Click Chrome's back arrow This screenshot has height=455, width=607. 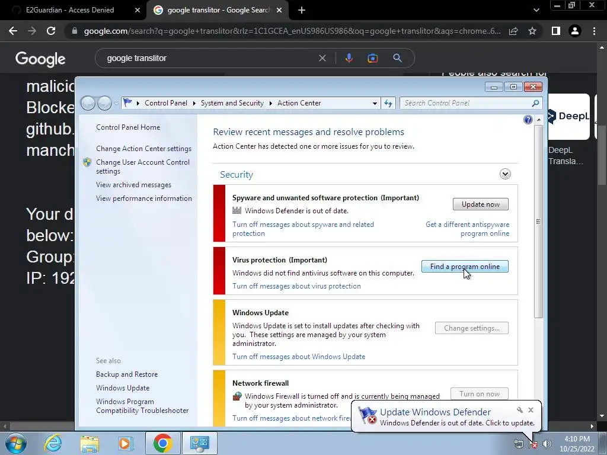point(13,31)
